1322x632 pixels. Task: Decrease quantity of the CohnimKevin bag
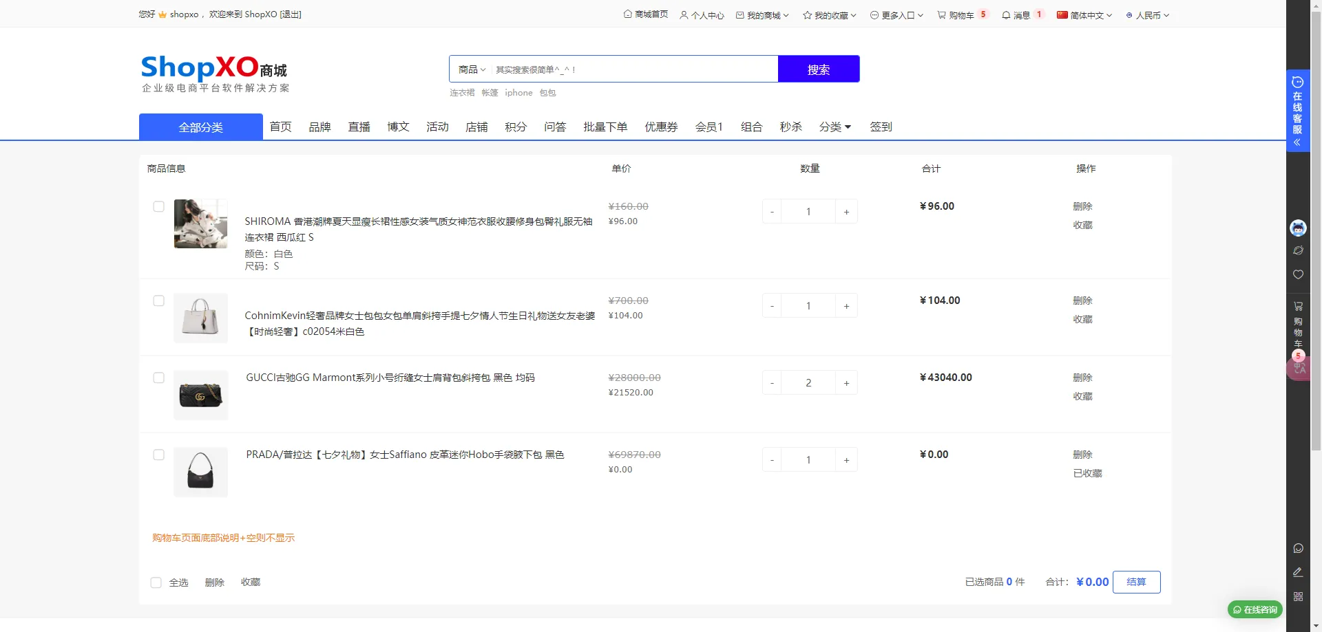tap(772, 306)
